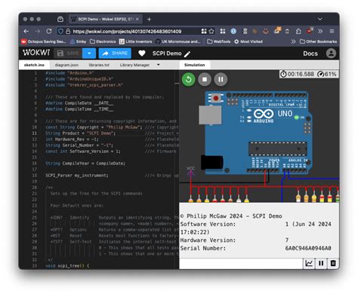Image resolution: width=358 pixels, height=294 pixels.
Task: Expand the file tabs dropdown arrow
Action: pyautogui.click(x=159, y=65)
